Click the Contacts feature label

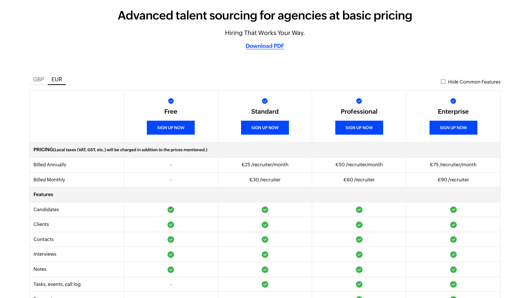[43, 240]
